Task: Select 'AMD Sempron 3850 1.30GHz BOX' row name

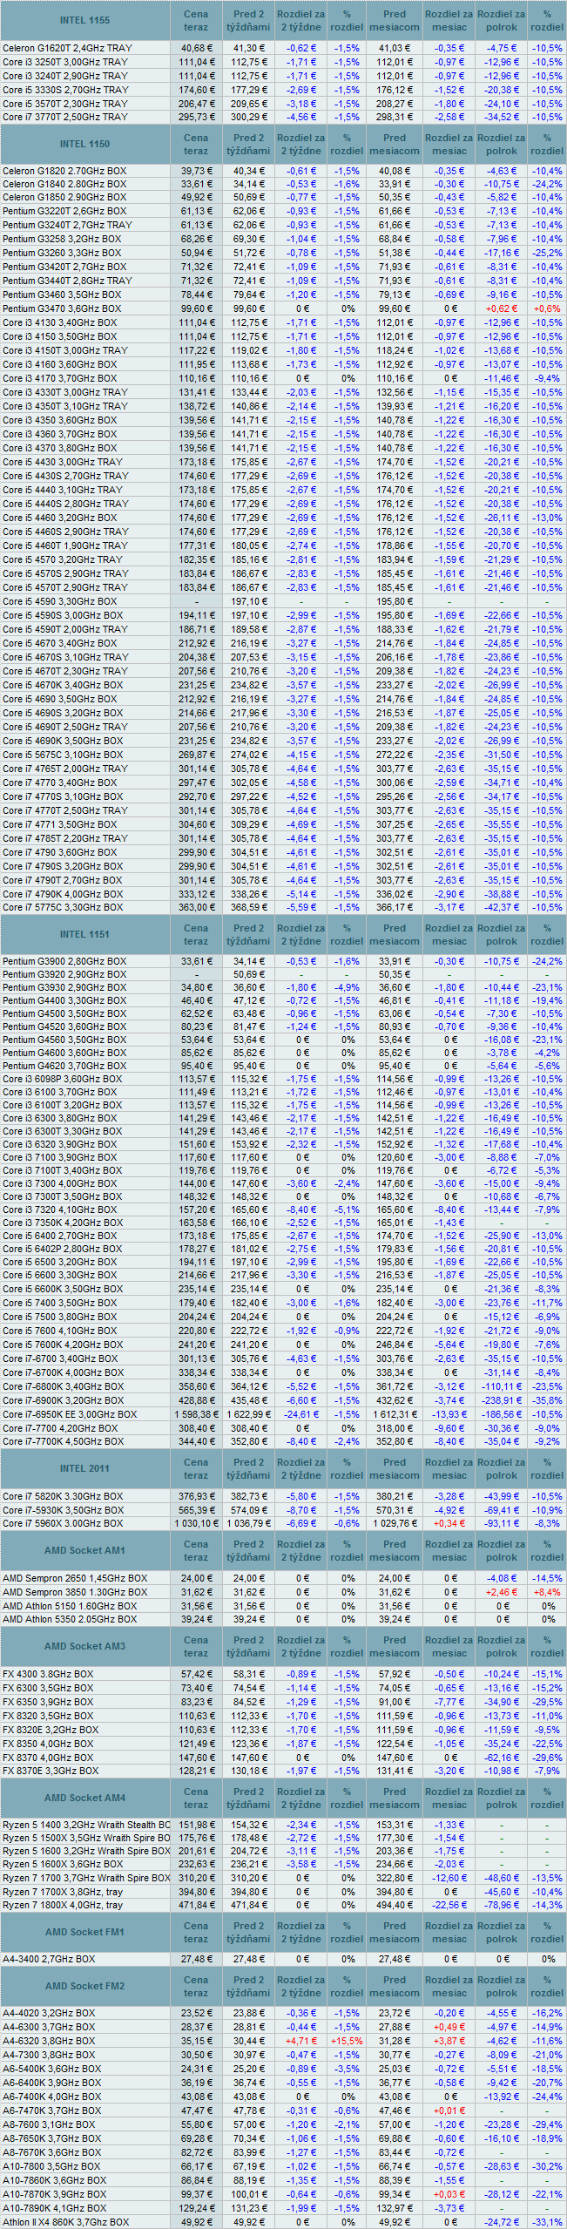Action: click(x=75, y=1592)
